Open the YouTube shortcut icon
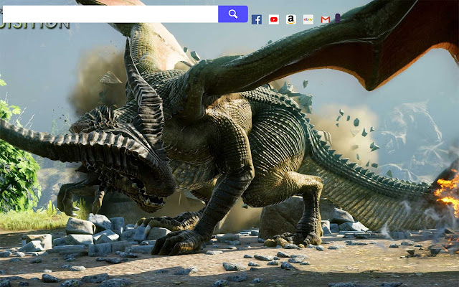Image resolution: width=459 pixels, height=287 pixels. [274, 19]
